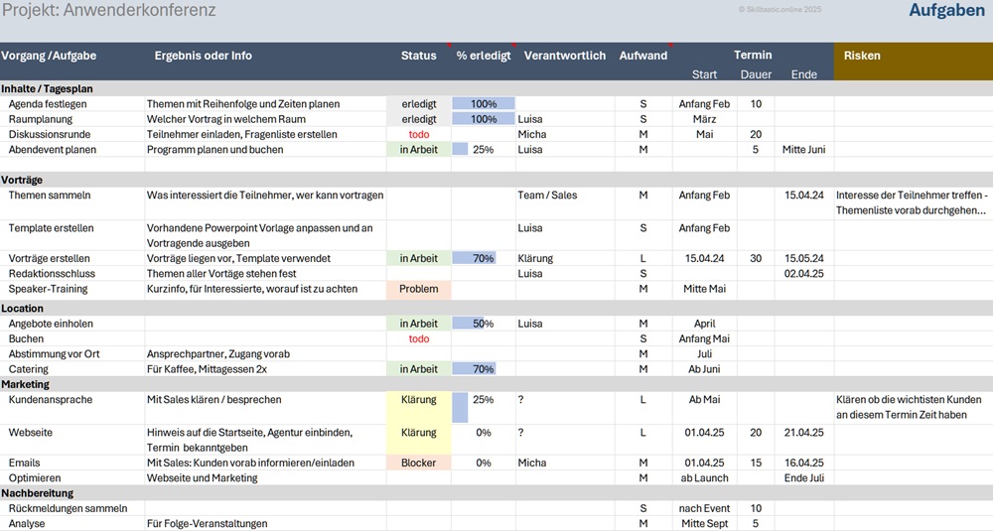Viewport: 993px width, 531px height.
Task: Click 'in Arbeit' status of Catering
Action: point(419,369)
